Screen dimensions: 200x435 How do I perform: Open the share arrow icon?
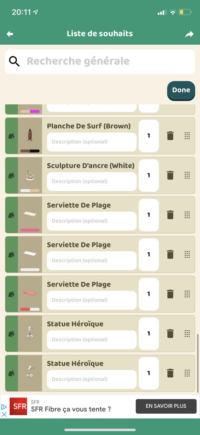click(189, 34)
